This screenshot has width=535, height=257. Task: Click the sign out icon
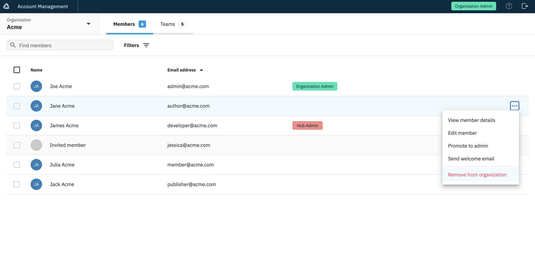click(524, 6)
